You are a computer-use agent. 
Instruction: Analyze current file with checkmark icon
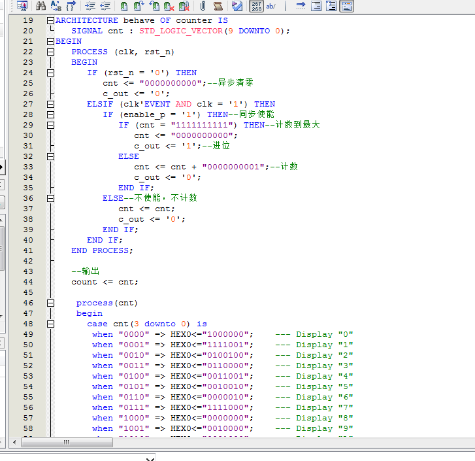coord(237,6)
